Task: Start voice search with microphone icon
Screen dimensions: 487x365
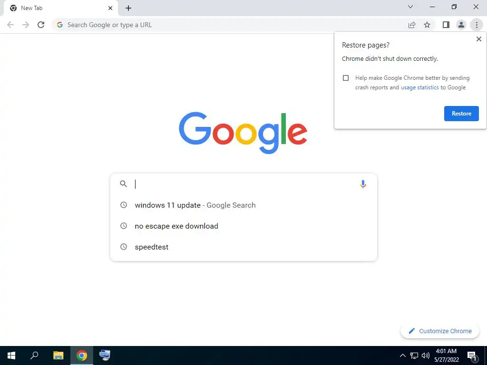Action: tap(363, 184)
